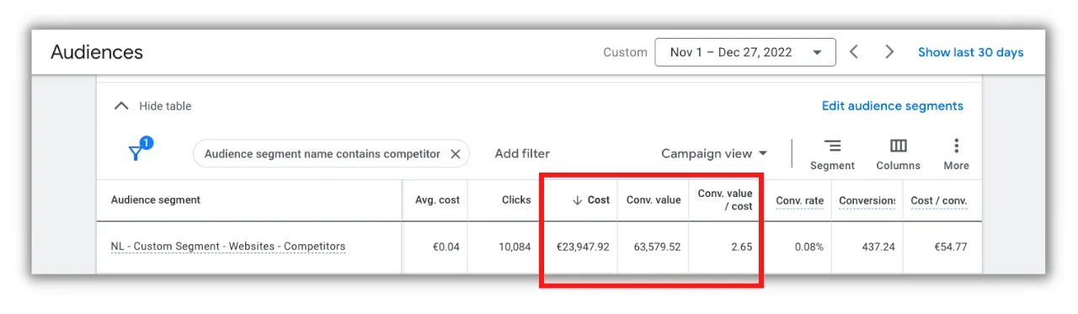Click Add filter field
Image resolution: width=1078 pixels, height=314 pixels.
(522, 153)
